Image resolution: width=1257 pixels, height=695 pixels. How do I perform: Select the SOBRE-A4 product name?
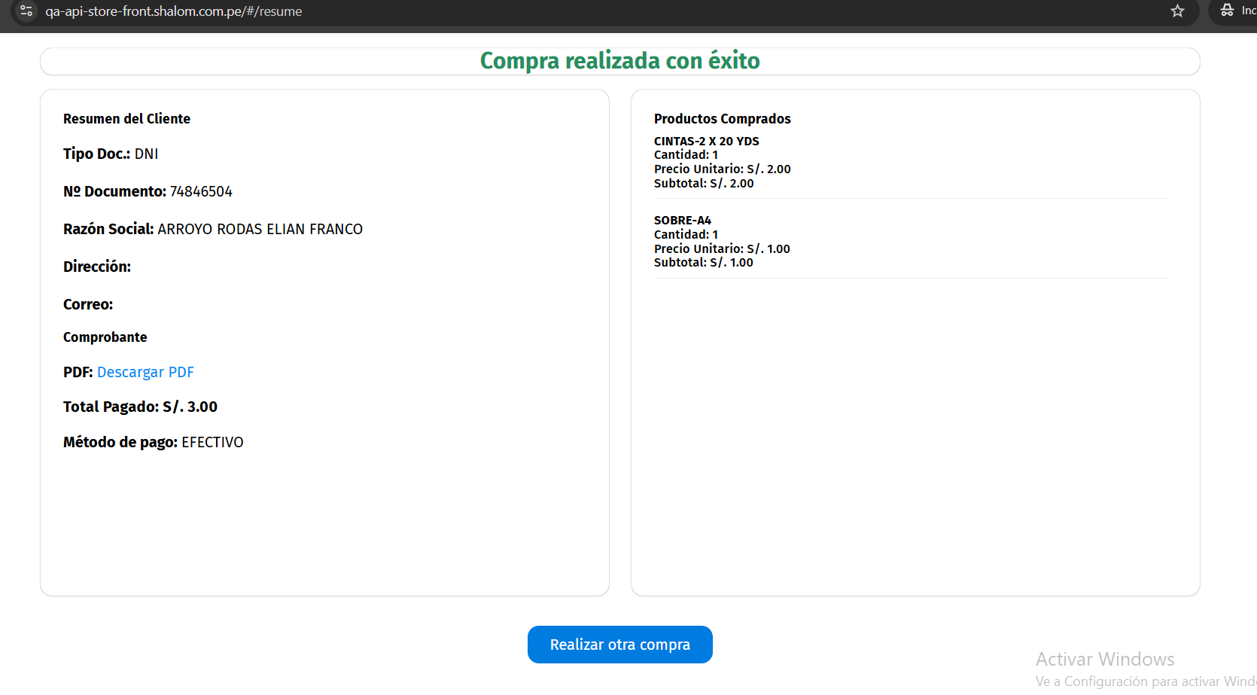tap(682, 220)
